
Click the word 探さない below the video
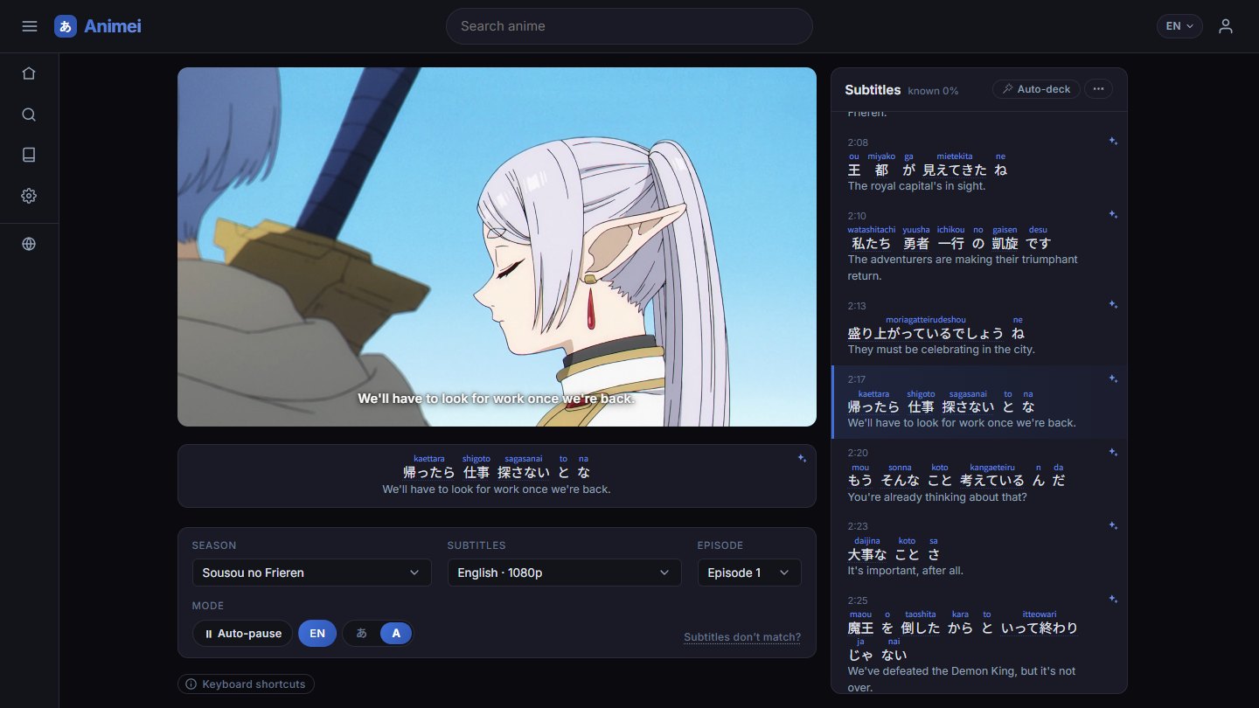click(524, 472)
